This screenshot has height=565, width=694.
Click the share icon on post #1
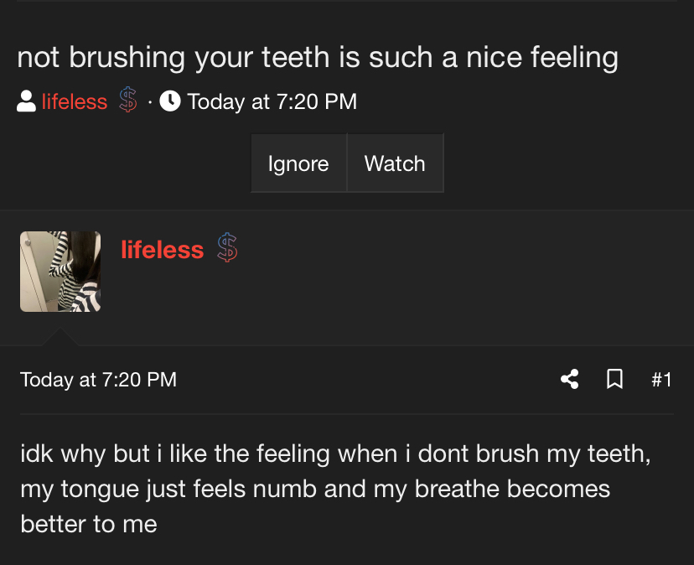point(570,380)
